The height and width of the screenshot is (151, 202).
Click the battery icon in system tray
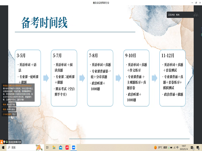(171, 148)
